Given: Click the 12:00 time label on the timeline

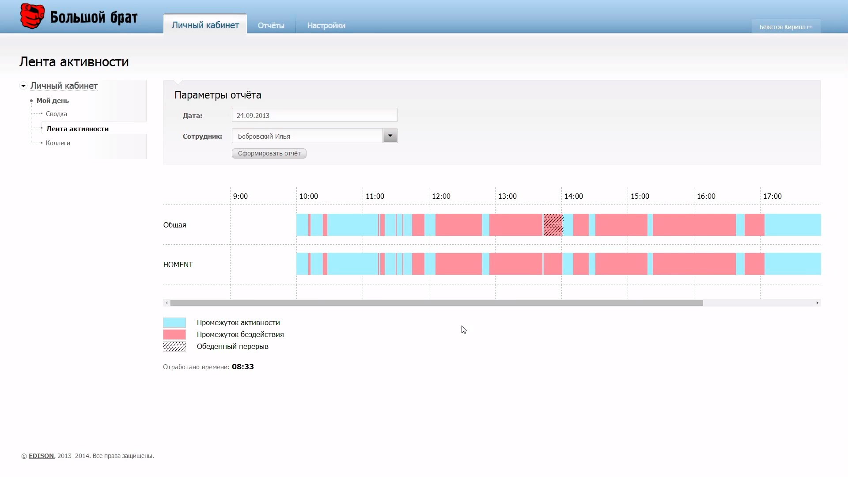Looking at the screenshot, I should [x=441, y=196].
